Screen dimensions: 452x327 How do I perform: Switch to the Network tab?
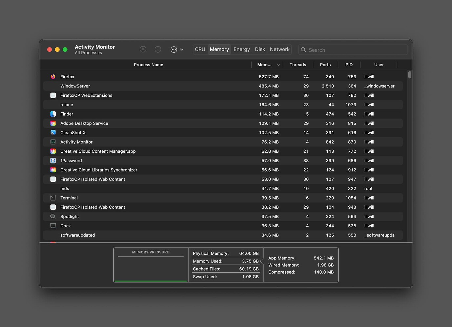(279, 49)
